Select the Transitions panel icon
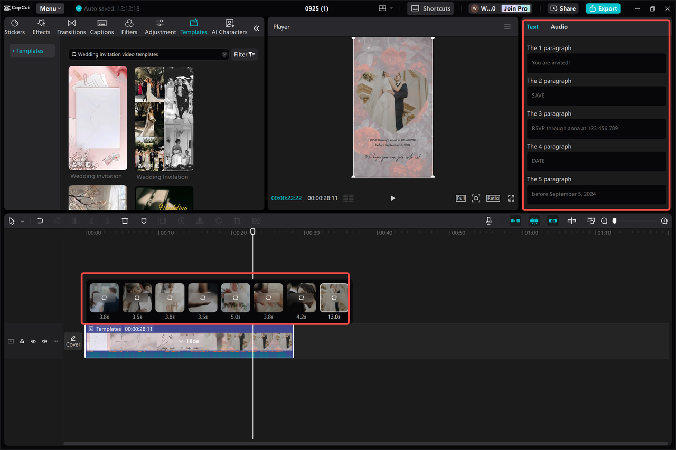 point(71,26)
